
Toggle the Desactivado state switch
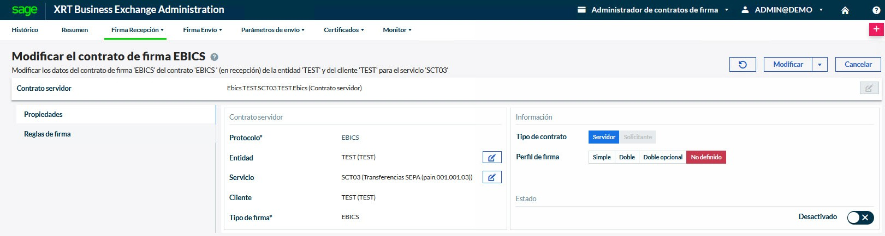(860, 218)
